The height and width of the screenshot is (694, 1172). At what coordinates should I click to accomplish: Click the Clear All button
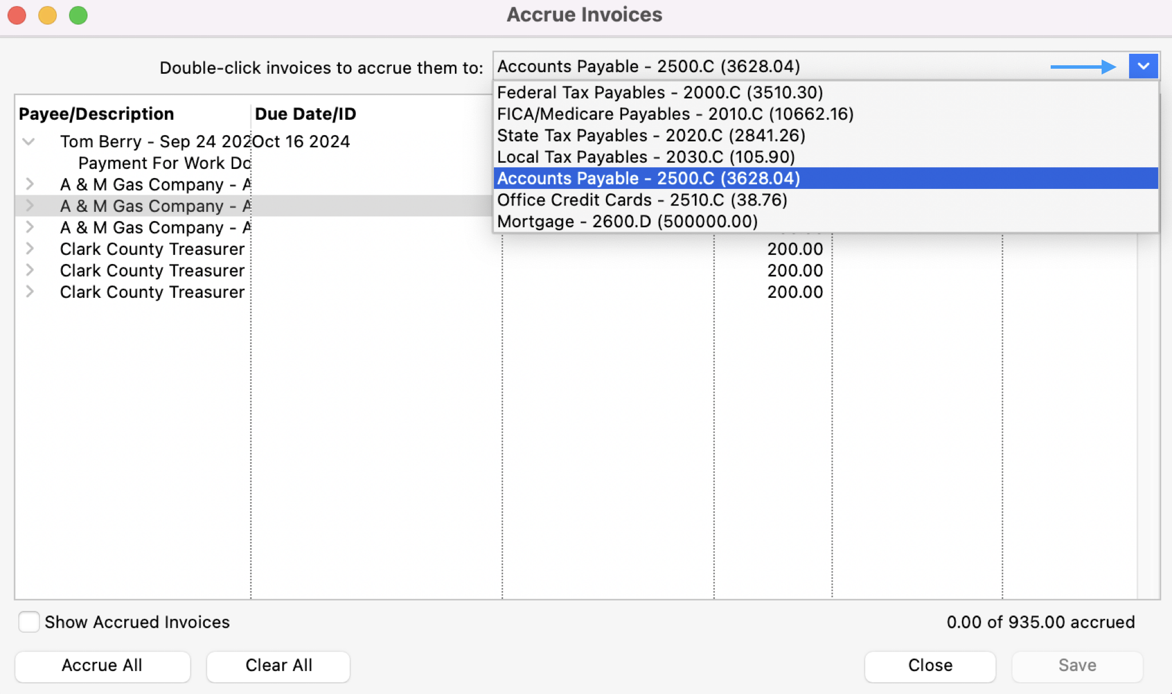tap(278, 665)
